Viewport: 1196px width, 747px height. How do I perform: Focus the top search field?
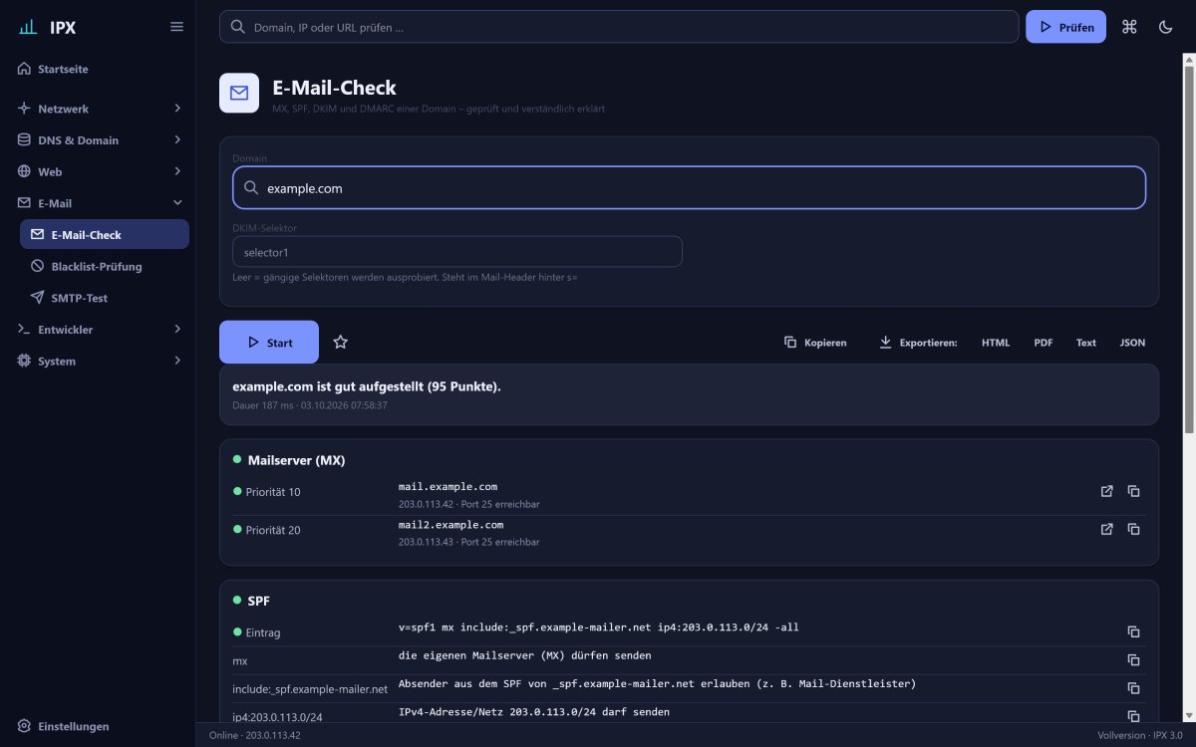tap(619, 27)
